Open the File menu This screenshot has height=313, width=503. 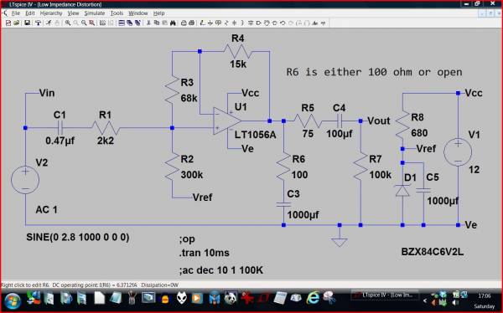[x=16, y=13]
